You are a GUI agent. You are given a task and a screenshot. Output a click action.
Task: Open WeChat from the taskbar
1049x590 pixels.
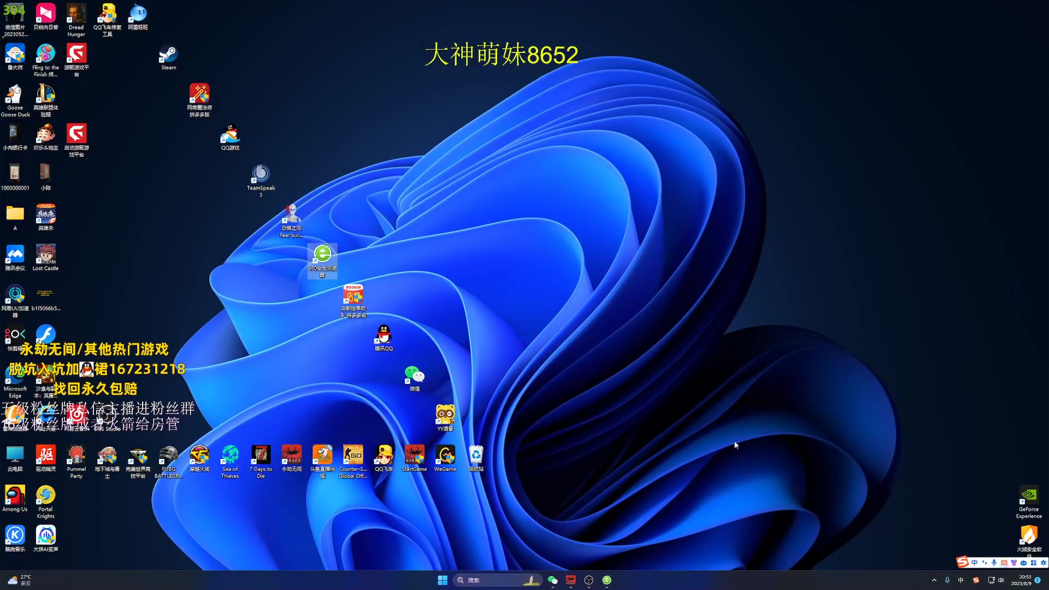(553, 580)
